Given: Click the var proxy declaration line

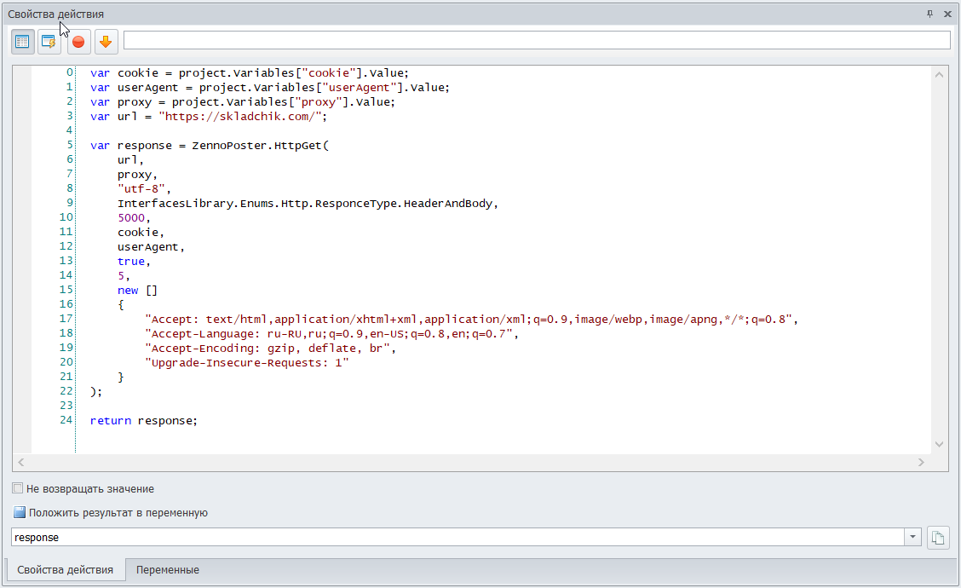Looking at the screenshot, I should tap(243, 101).
